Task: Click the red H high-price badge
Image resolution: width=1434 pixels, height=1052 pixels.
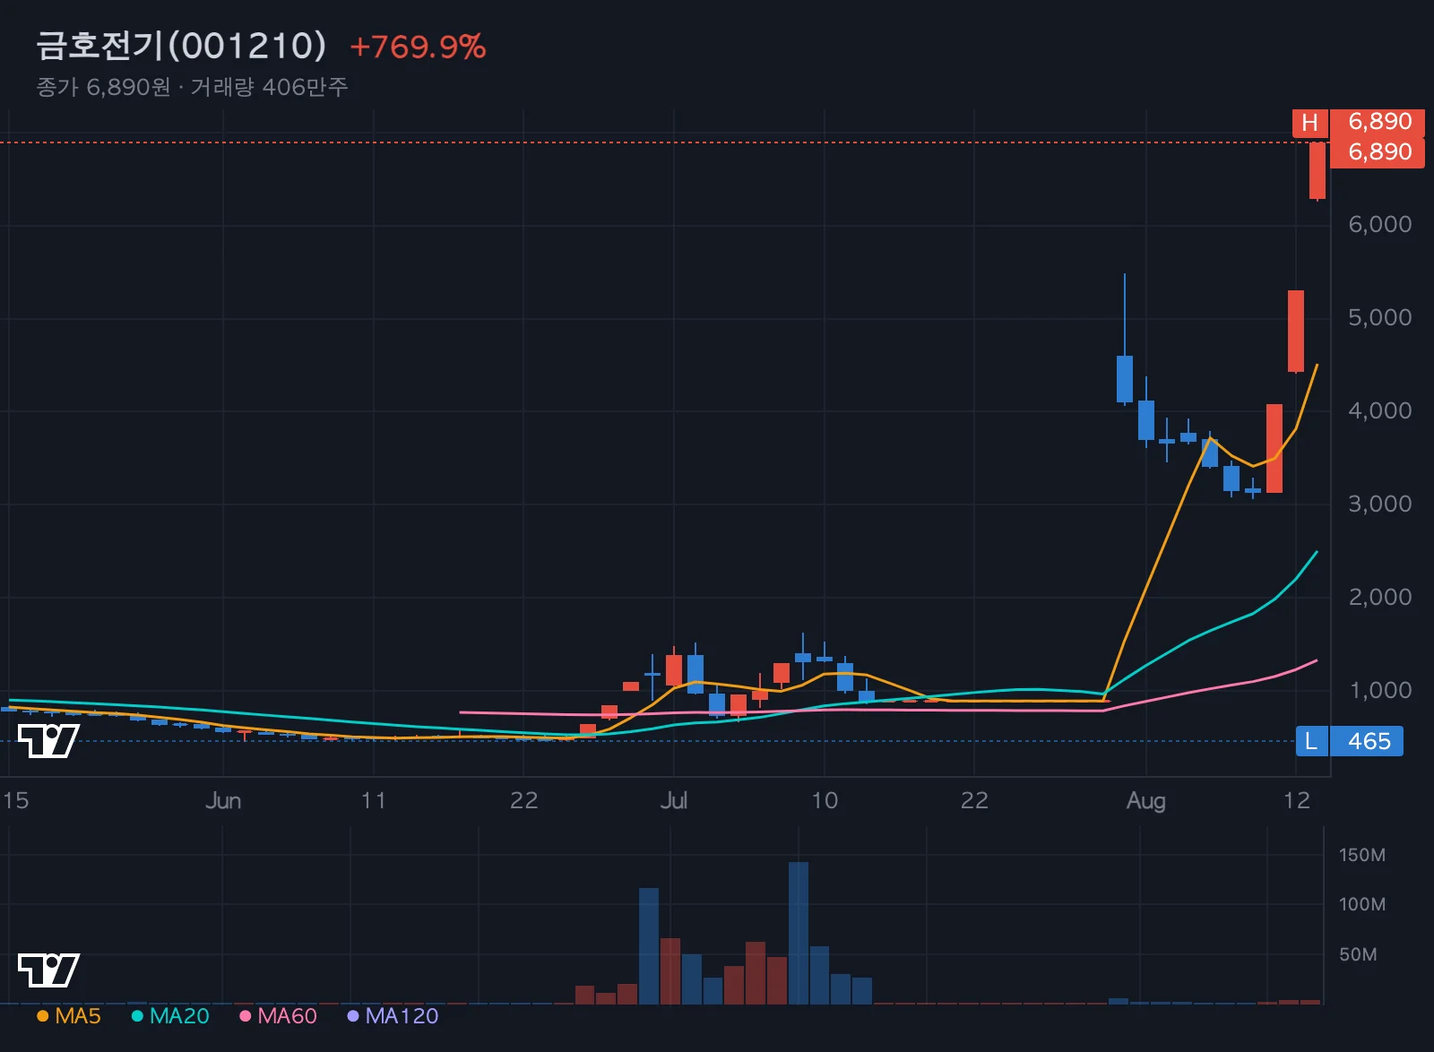Action: (x=1309, y=122)
